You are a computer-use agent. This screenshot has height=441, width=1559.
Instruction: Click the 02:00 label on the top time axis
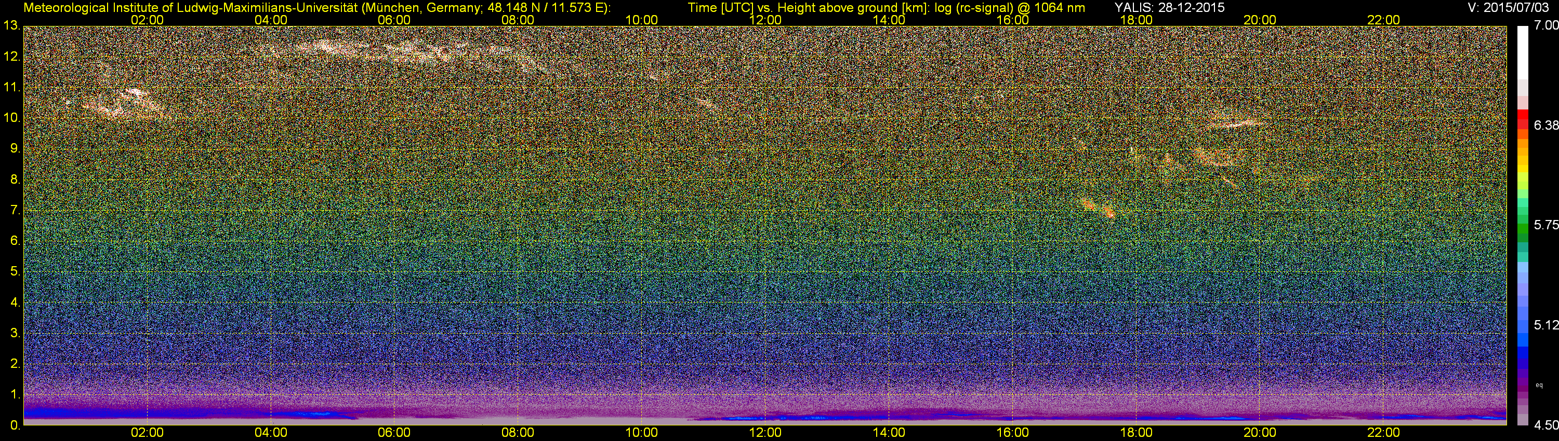(147, 20)
